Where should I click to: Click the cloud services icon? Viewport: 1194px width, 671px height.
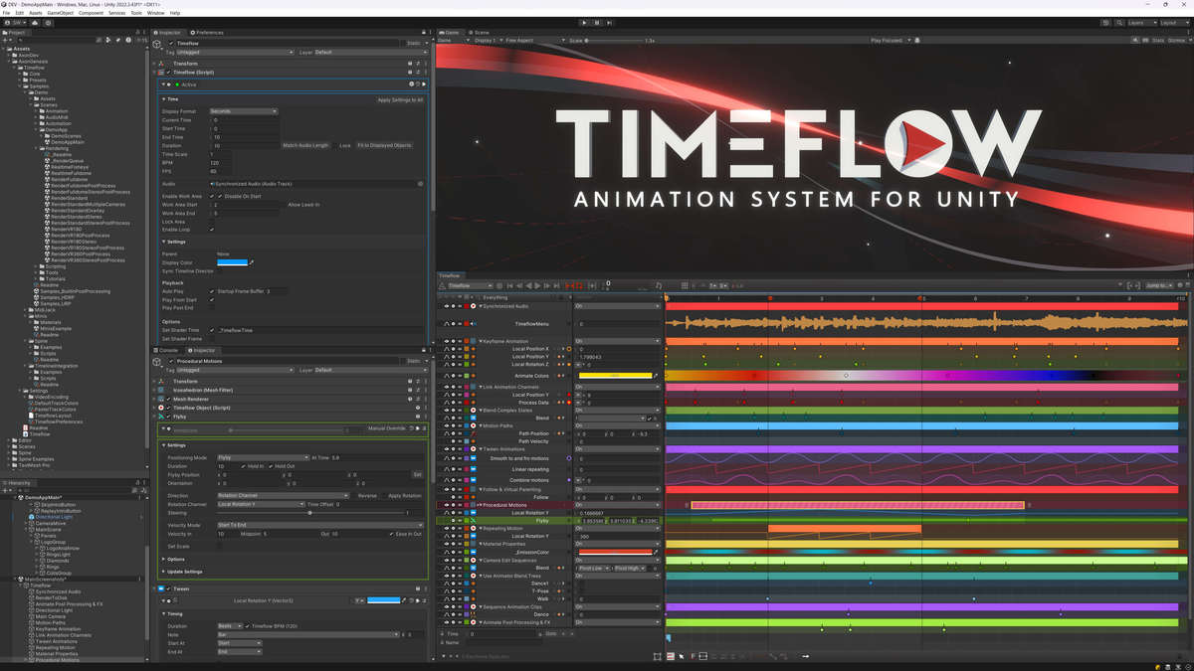click(36, 22)
